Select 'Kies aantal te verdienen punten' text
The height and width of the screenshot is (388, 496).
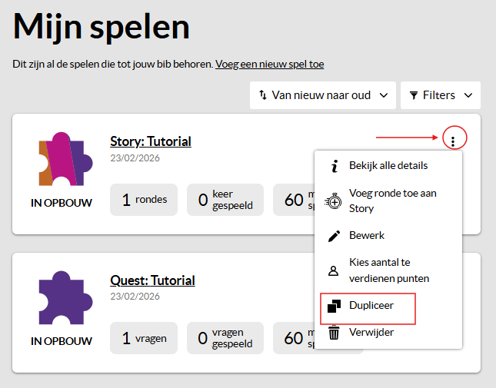pyautogui.click(x=388, y=270)
